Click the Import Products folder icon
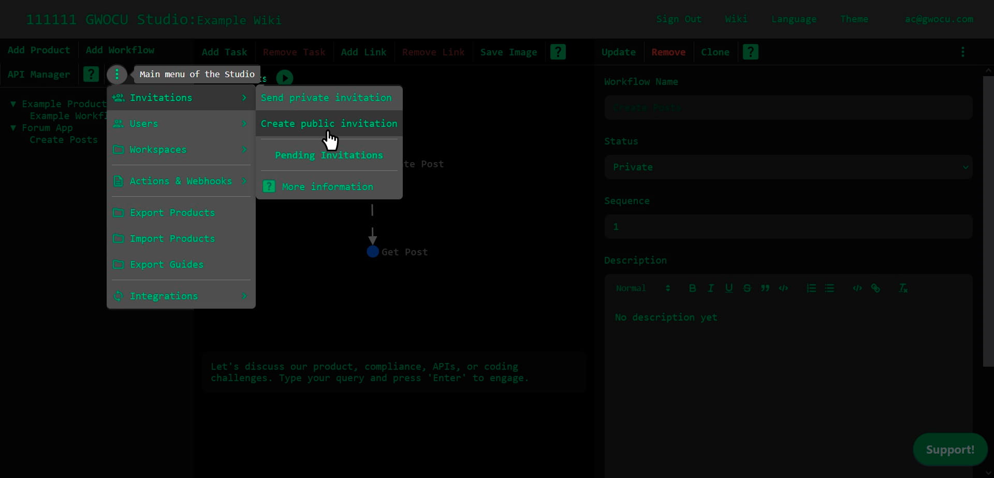 pos(119,238)
